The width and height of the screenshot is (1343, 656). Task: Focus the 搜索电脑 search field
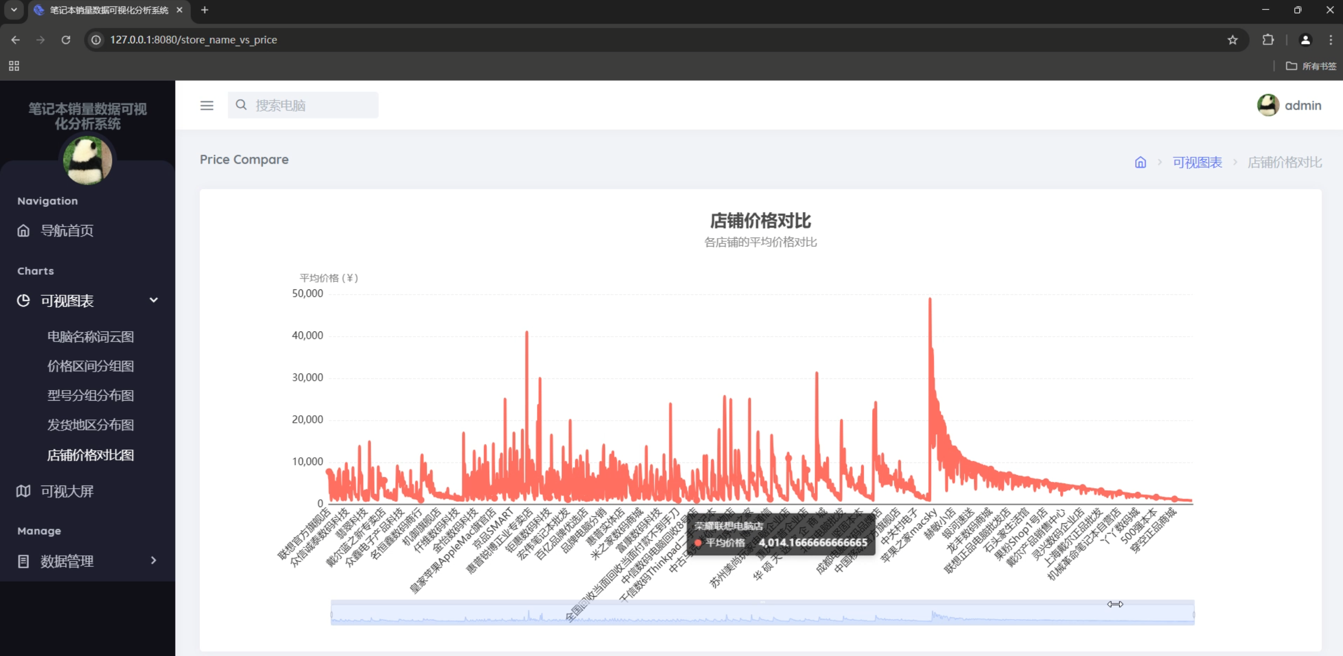(x=303, y=105)
